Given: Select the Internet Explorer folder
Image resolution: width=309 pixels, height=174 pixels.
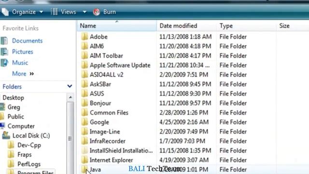Looking at the screenshot, I should [112, 160].
